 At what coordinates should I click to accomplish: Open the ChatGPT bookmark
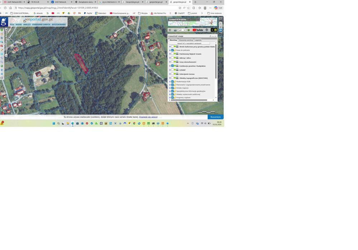[180, 13]
